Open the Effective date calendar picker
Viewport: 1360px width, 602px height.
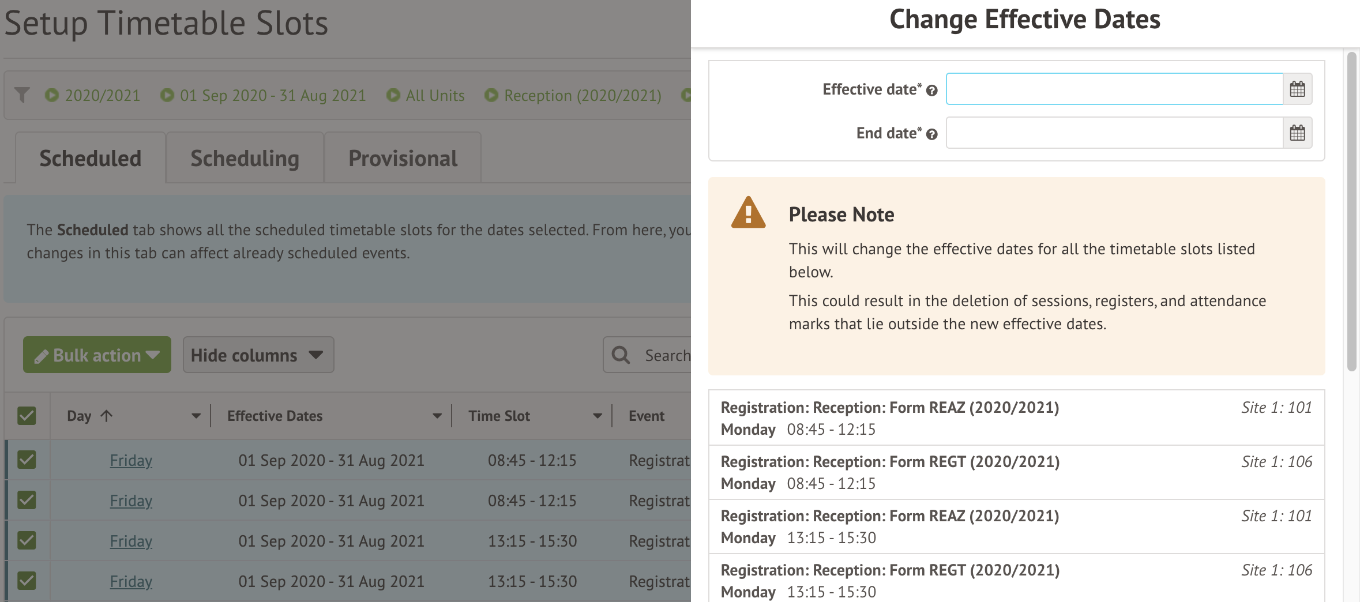[x=1297, y=89]
